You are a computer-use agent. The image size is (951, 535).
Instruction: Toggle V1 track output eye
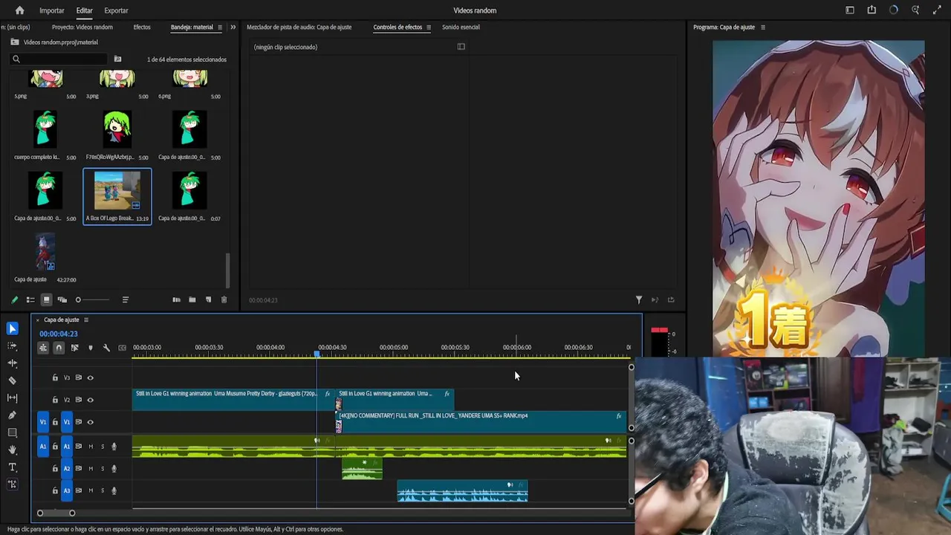[91, 422]
